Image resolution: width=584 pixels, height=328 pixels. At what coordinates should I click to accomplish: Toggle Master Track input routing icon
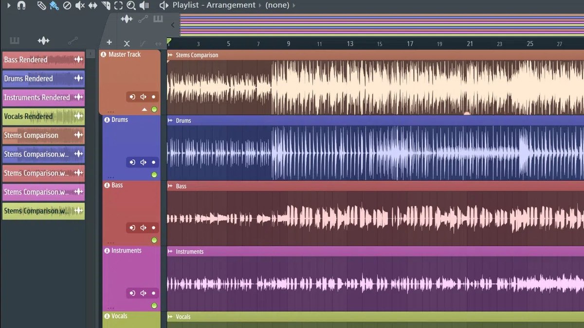click(x=132, y=97)
